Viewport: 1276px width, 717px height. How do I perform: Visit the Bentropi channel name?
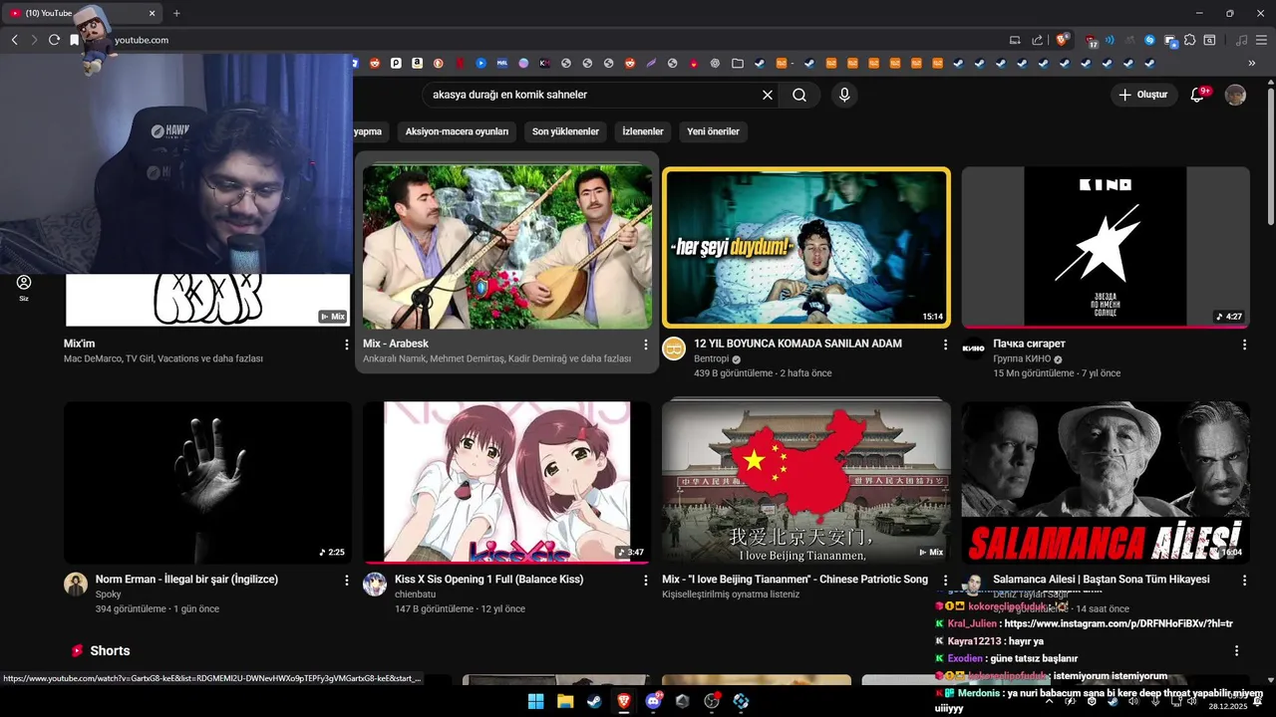(712, 358)
